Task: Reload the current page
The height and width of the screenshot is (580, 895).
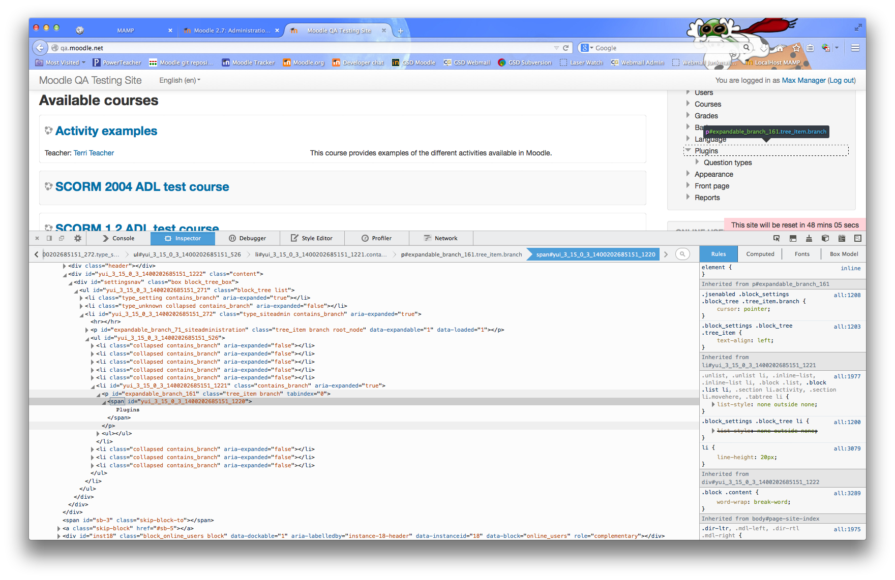Action: click(565, 48)
